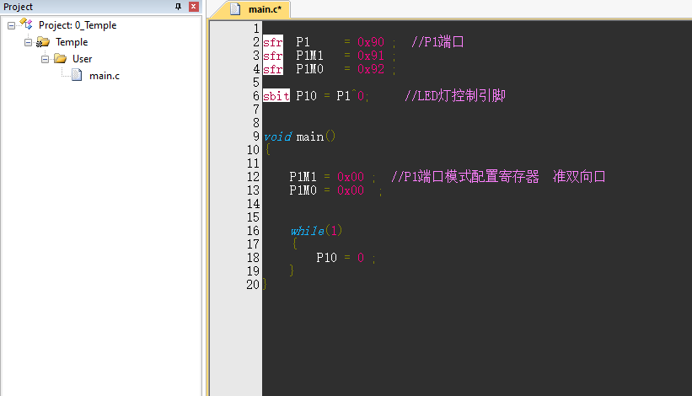Image resolution: width=692 pixels, height=396 pixels.
Task: Select the Temple target label
Action: pos(72,42)
